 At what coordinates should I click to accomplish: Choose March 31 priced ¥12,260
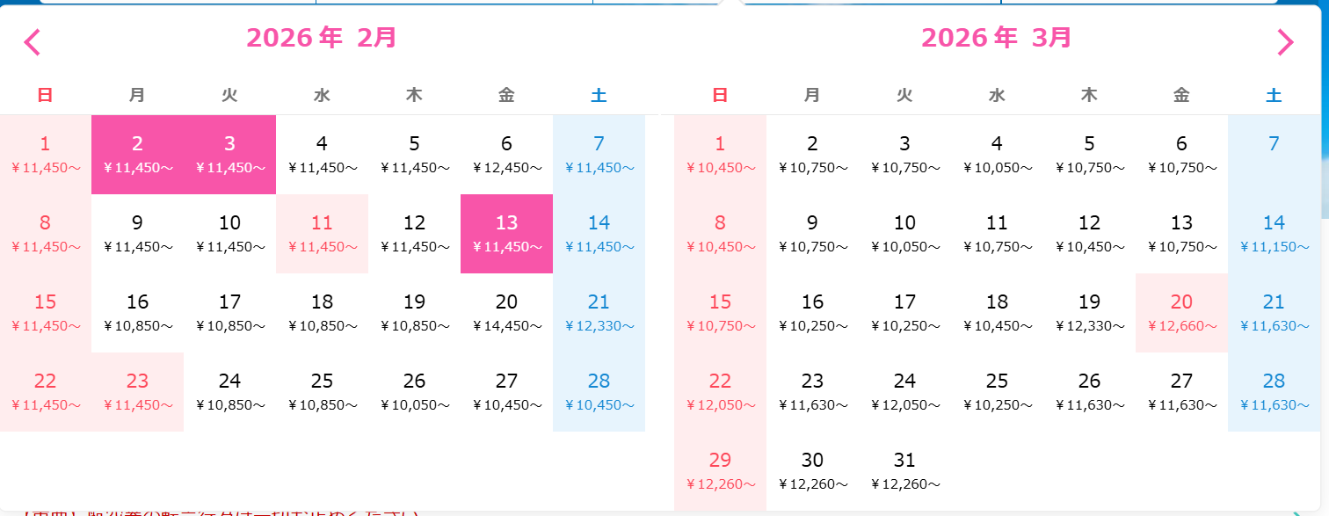point(904,470)
